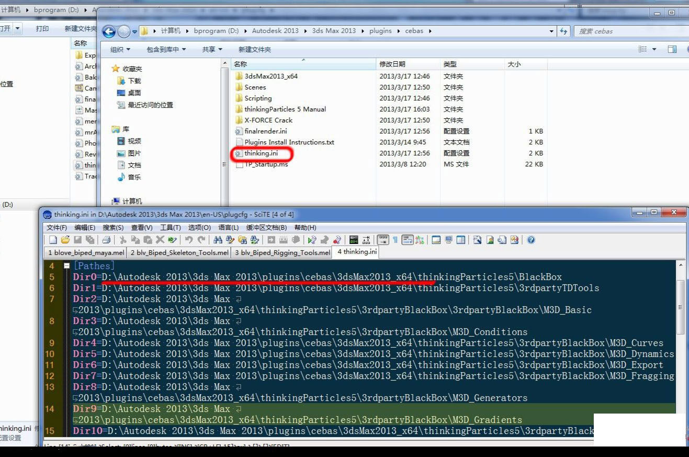Click the Explorer back arrow button

click(x=109, y=31)
